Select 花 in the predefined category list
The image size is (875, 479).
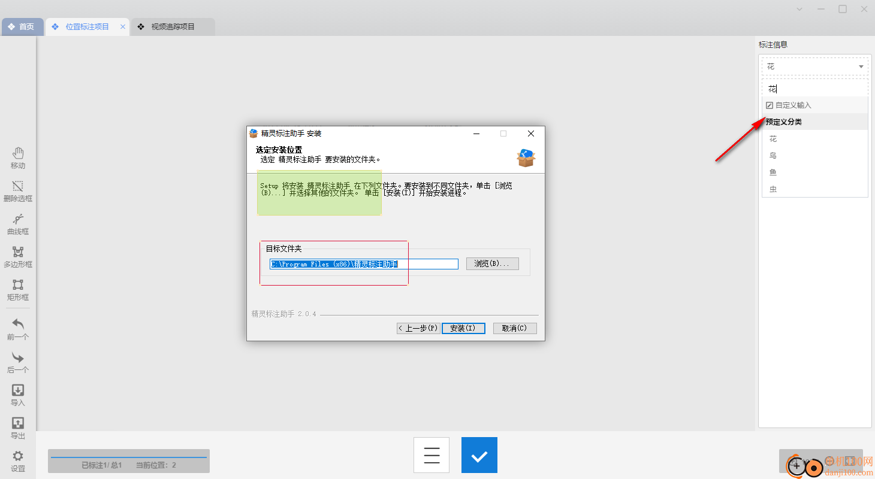815,139
